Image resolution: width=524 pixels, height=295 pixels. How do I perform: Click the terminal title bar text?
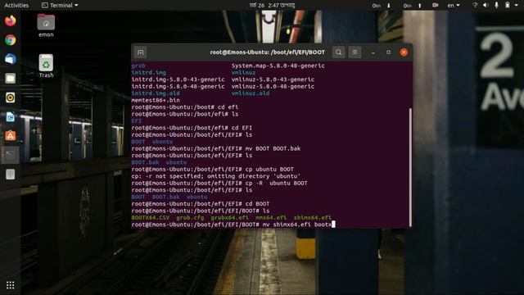tap(268, 52)
